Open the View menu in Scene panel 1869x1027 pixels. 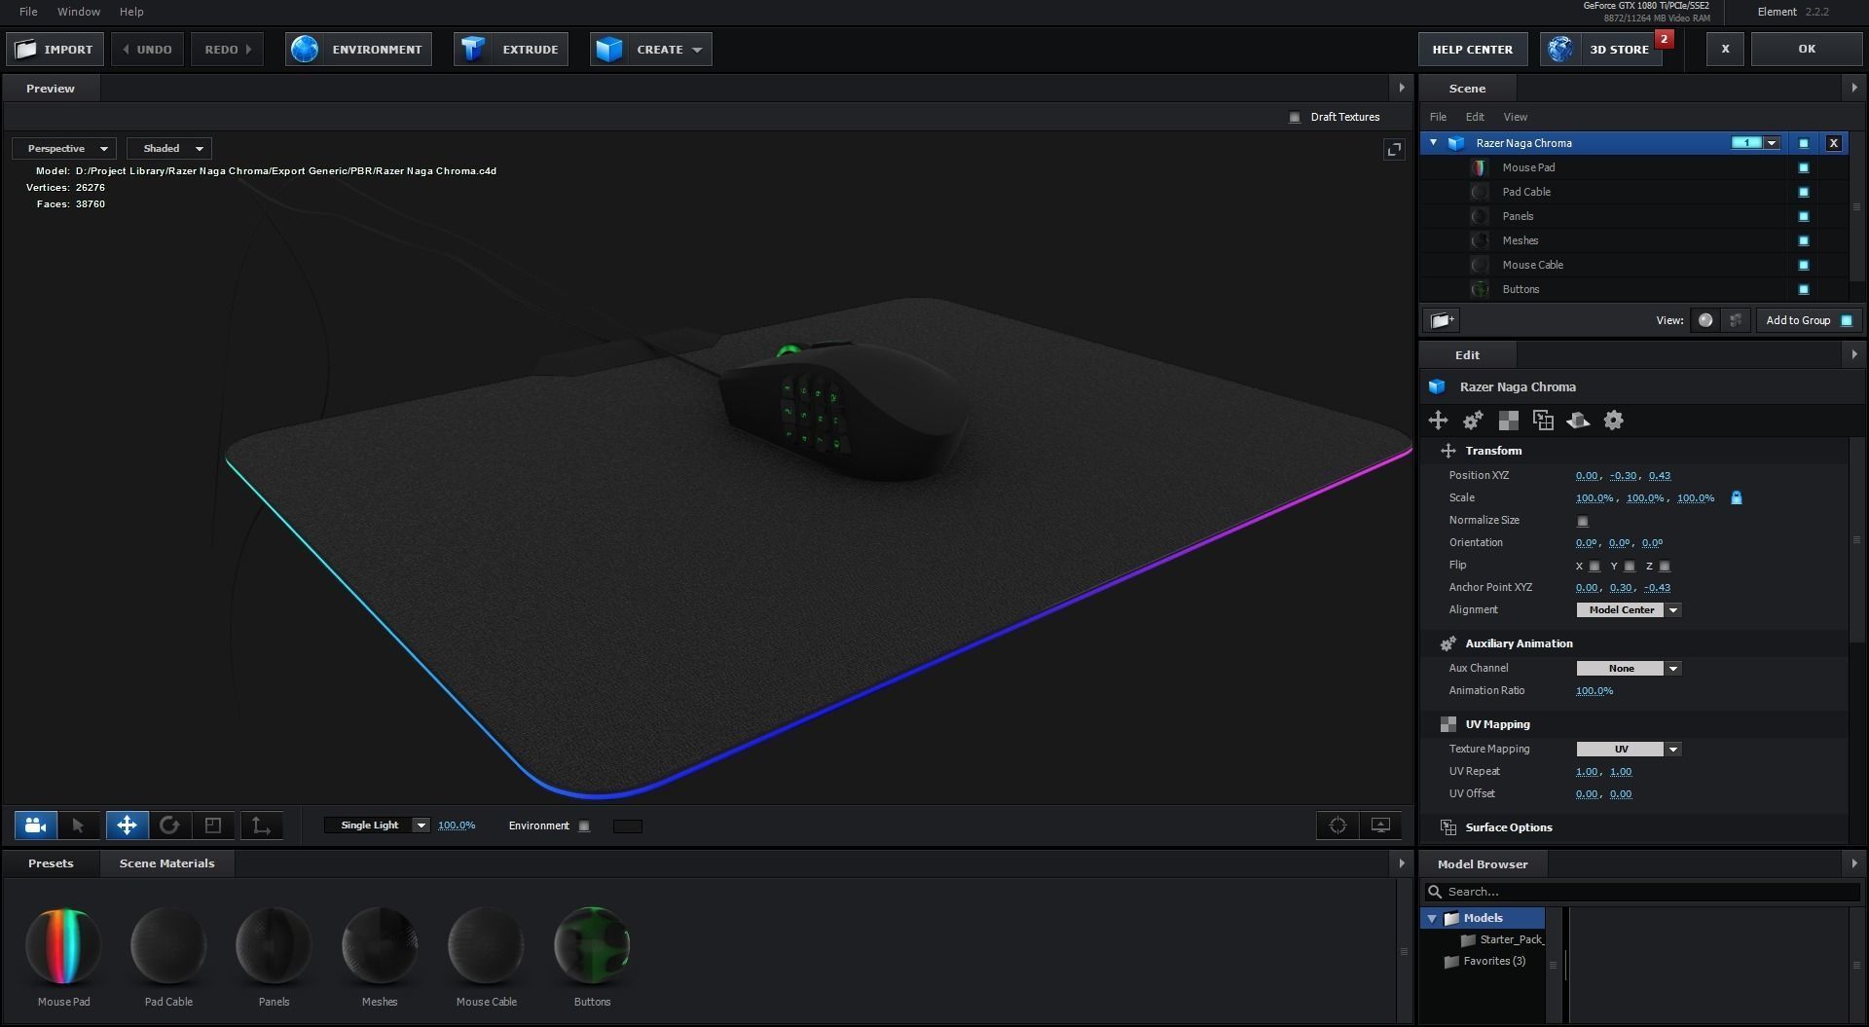(1516, 117)
